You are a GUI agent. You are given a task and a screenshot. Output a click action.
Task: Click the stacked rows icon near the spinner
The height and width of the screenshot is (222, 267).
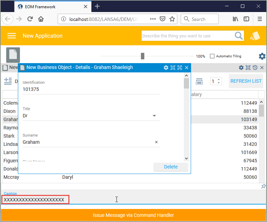pos(199,81)
